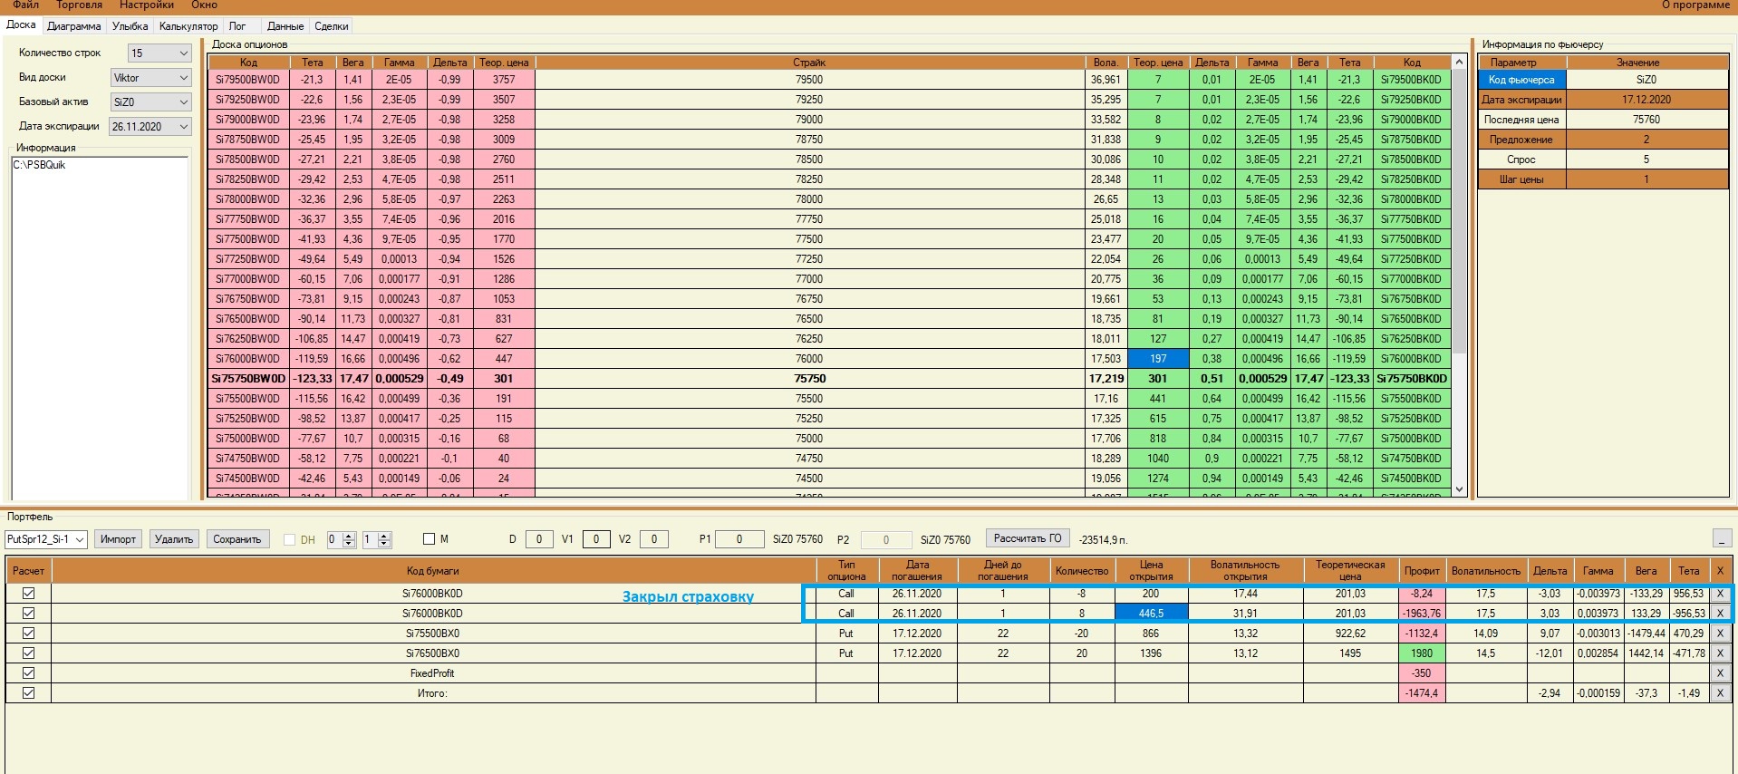Open the Окно menu
The height and width of the screenshot is (774, 1738).
(204, 5)
